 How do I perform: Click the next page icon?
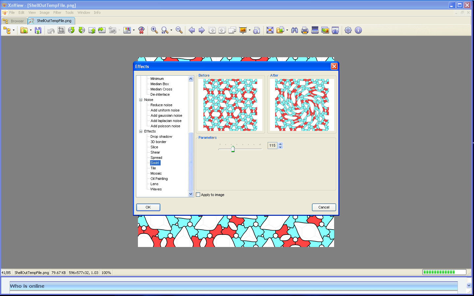click(x=222, y=30)
